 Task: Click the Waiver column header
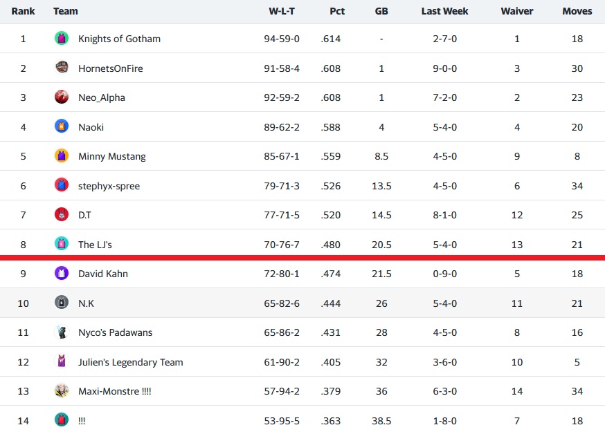pyautogui.click(x=516, y=11)
